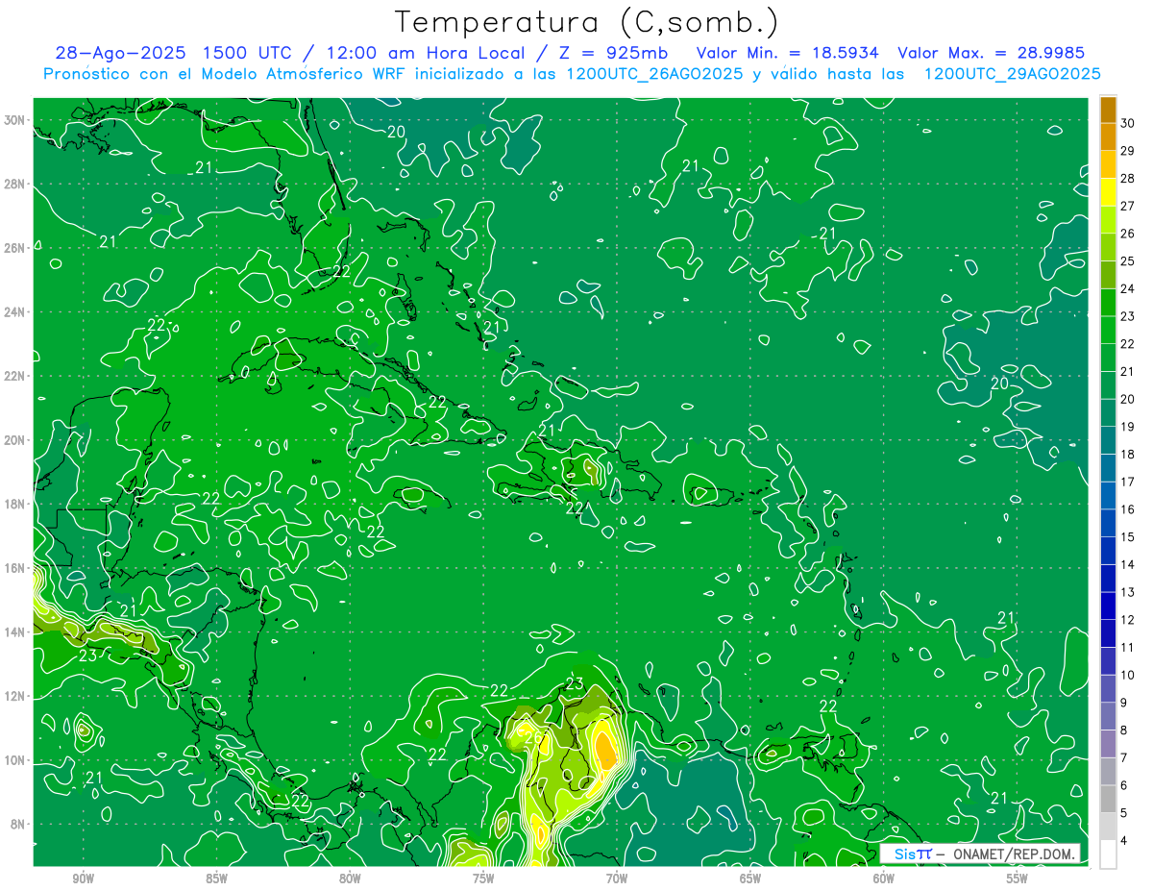
Task: Click the 12N latitude axis label
Action: point(14,696)
